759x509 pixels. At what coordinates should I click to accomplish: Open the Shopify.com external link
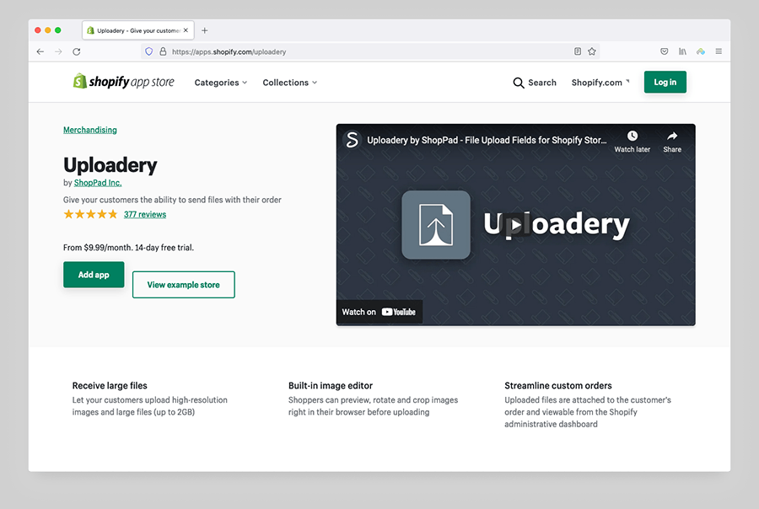tap(600, 83)
